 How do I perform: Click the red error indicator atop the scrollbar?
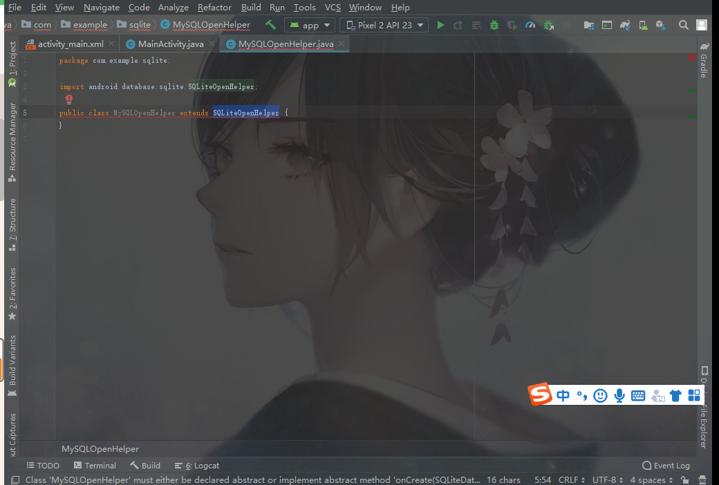[x=691, y=57]
